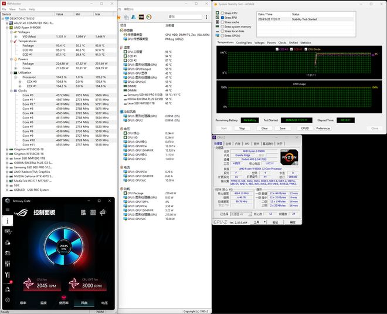Expand ASUSTeK COMPUTER INC node in HWMonitor
Image resolution: width=387 pixels, height=314 pixels.
click(x=7, y=23)
